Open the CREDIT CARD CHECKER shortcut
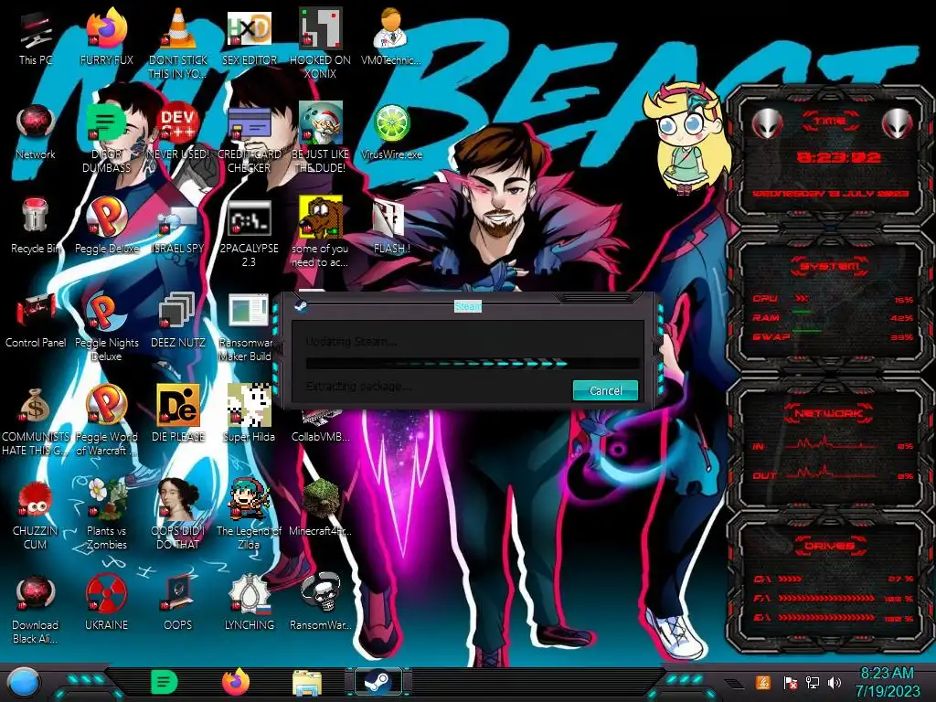This screenshot has height=702, width=936. coord(249,139)
